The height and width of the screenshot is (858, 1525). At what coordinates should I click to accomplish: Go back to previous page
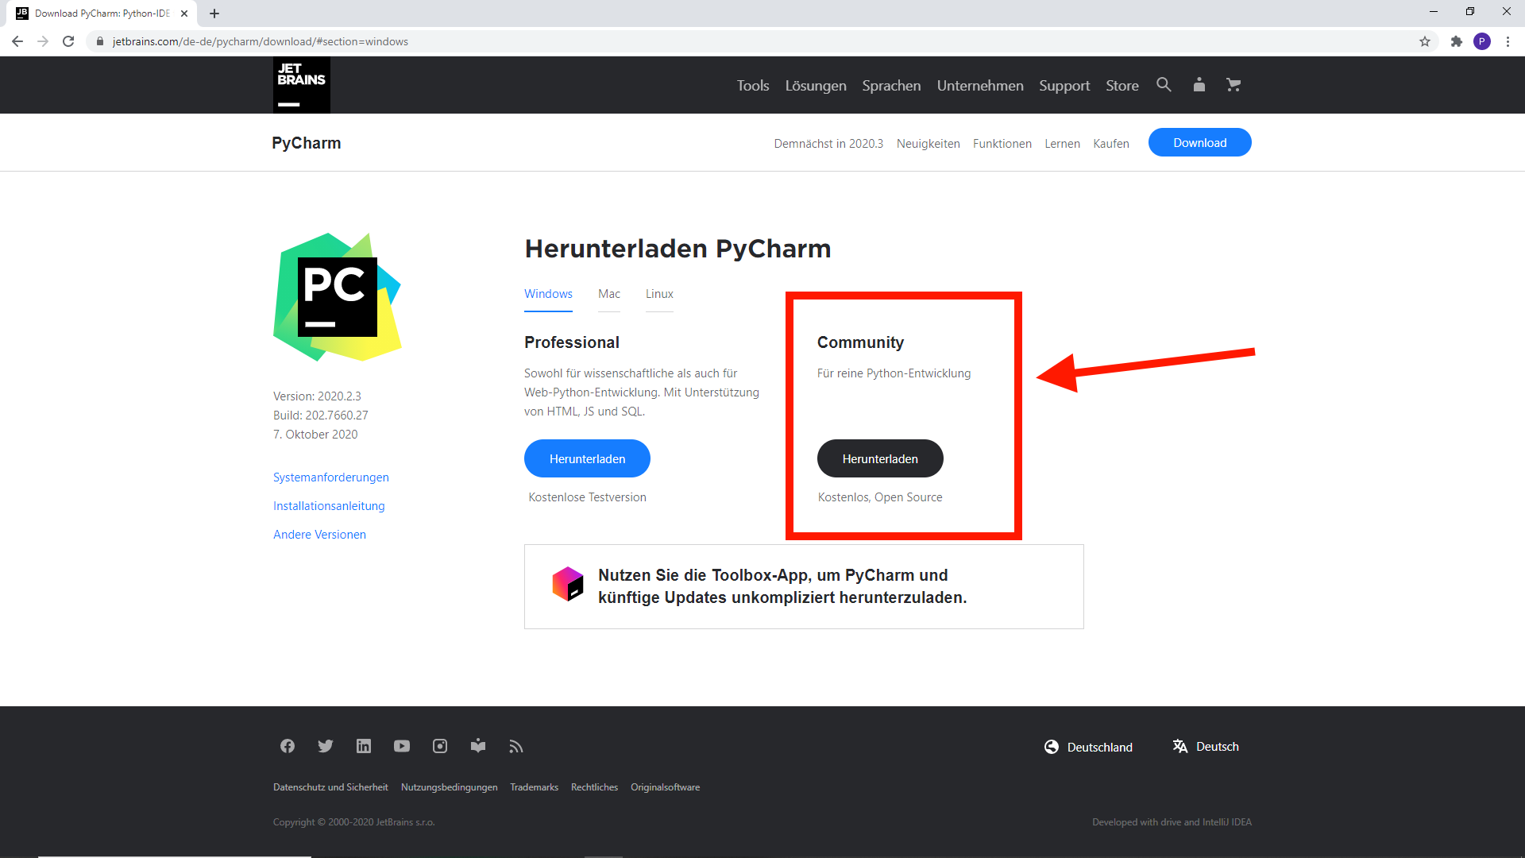click(17, 41)
